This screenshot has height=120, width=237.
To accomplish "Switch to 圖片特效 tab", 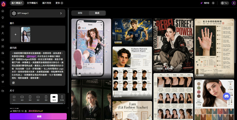I will tap(47, 3).
